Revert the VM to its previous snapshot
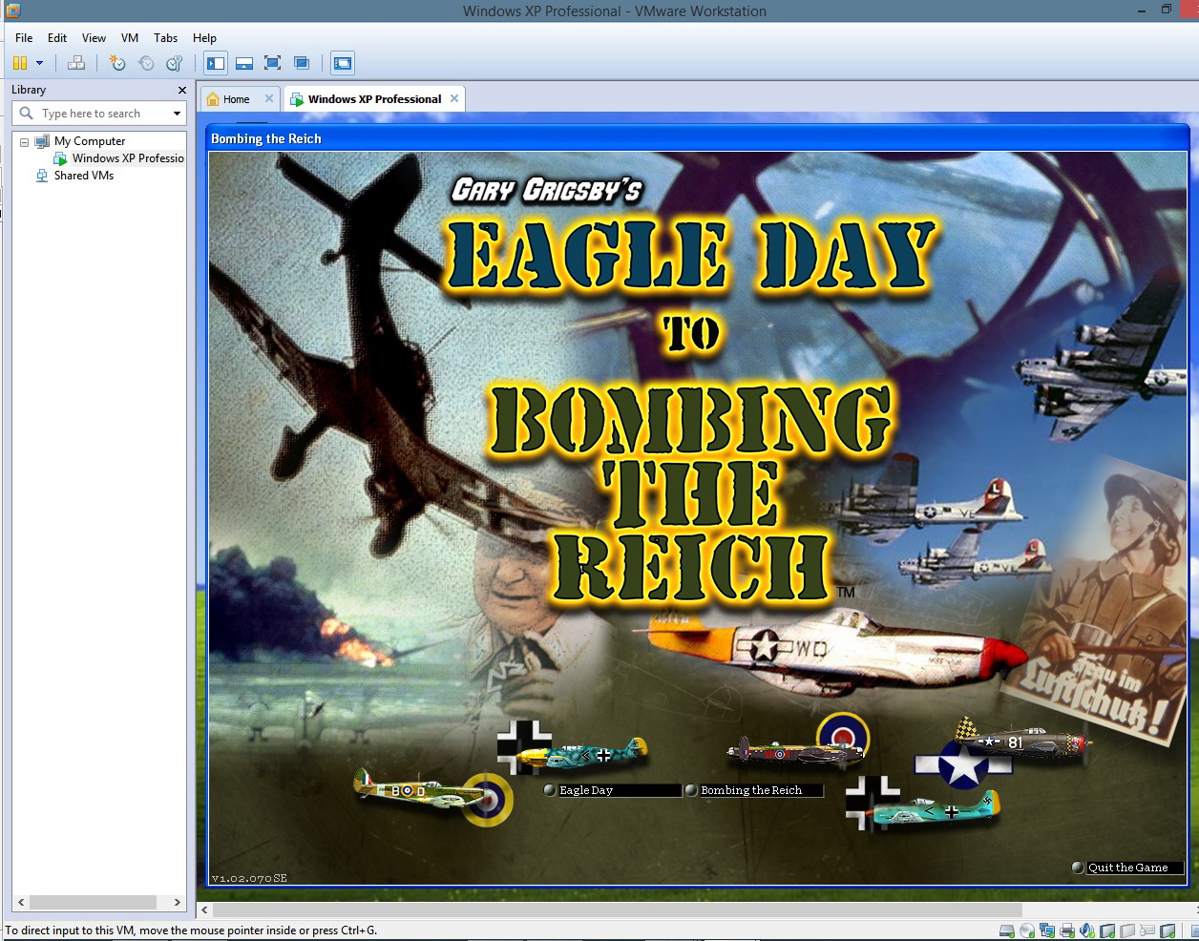Viewport: 1199px width, 941px height. coord(146,63)
